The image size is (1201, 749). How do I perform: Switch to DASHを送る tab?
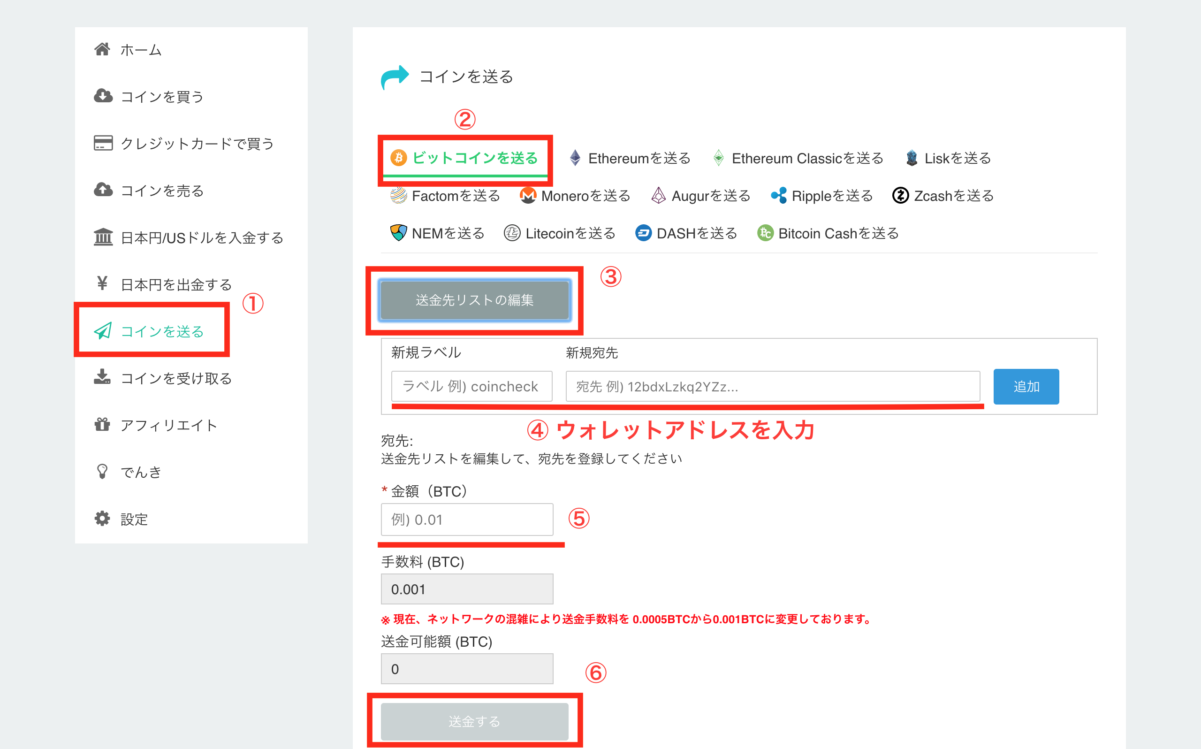click(686, 233)
